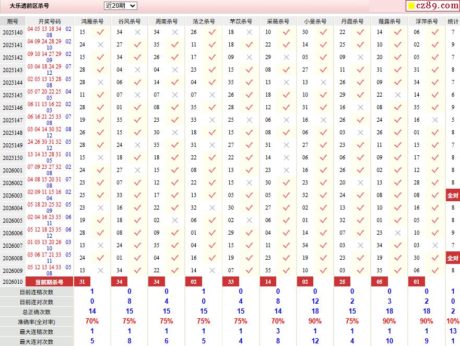Click the red 全对 badge in row 2026003
The height and width of the screenshot is (346, 460).
coord(452,195)
